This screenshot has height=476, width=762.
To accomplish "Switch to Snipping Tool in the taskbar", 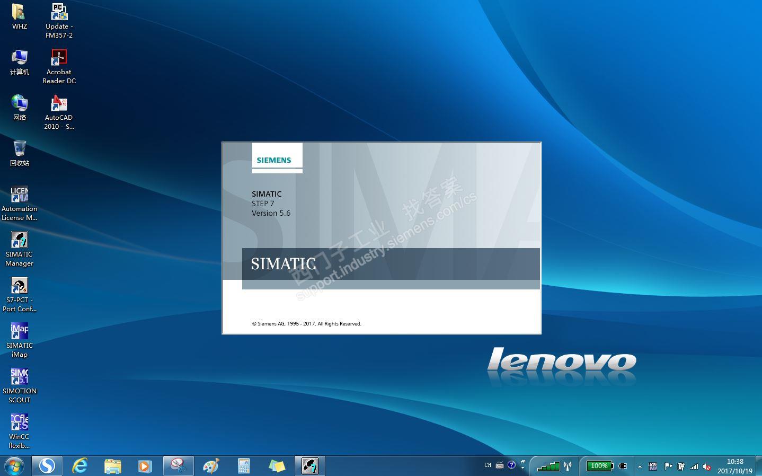I will 178,466.
